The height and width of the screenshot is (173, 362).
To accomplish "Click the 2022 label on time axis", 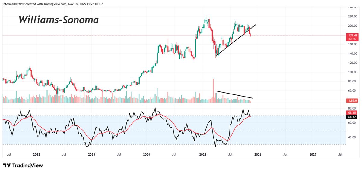I will click(37, 154).
